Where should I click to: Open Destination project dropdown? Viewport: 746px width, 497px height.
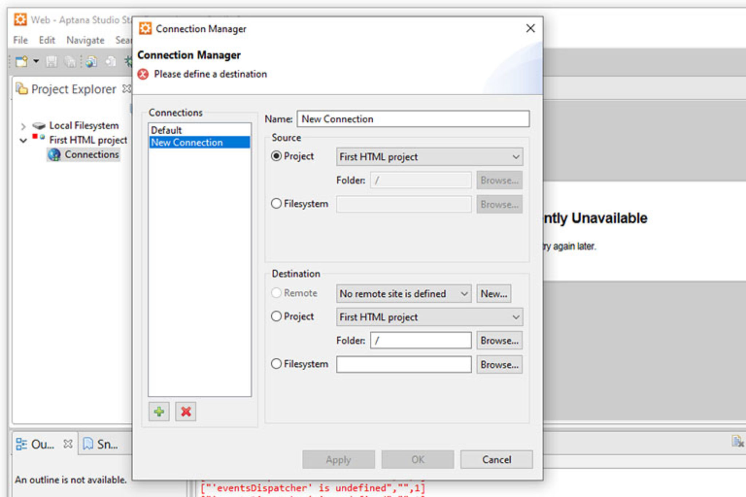tap(429, 317)
